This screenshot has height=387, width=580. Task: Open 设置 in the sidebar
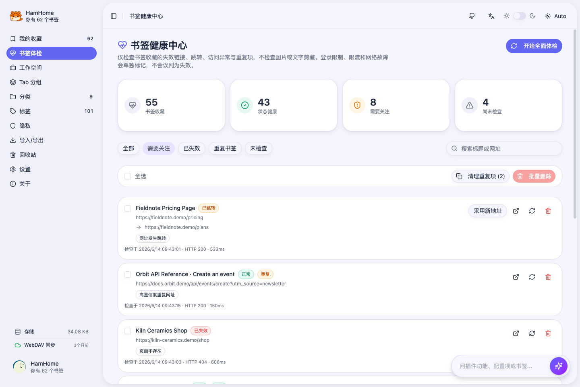52,169
